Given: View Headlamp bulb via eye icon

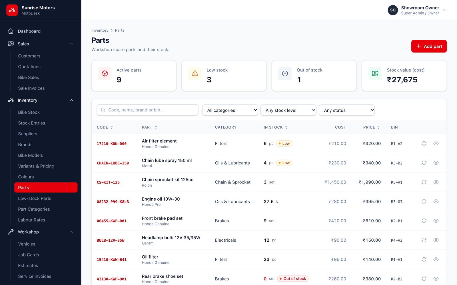Looking at the screenshot, I should click(436, 240).
